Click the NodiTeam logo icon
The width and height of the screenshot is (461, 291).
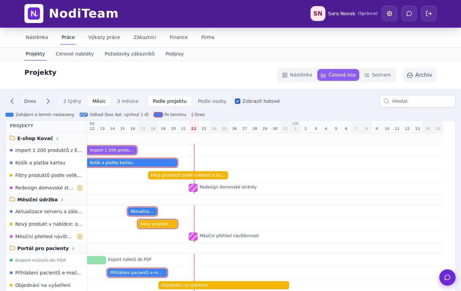coord(34,14)
